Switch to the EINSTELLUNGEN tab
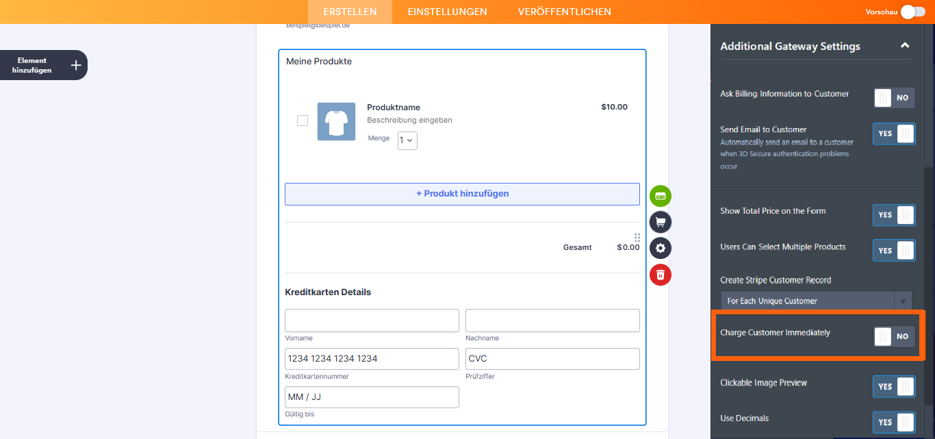935x439 pixels. [x=447, y=12]
